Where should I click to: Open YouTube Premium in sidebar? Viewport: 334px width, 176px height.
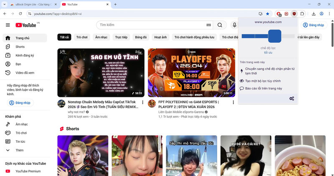[25, 171]
